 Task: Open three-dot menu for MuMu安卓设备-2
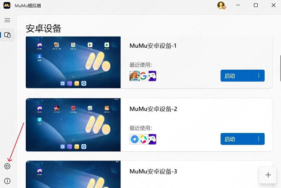[x=259, y=139]
